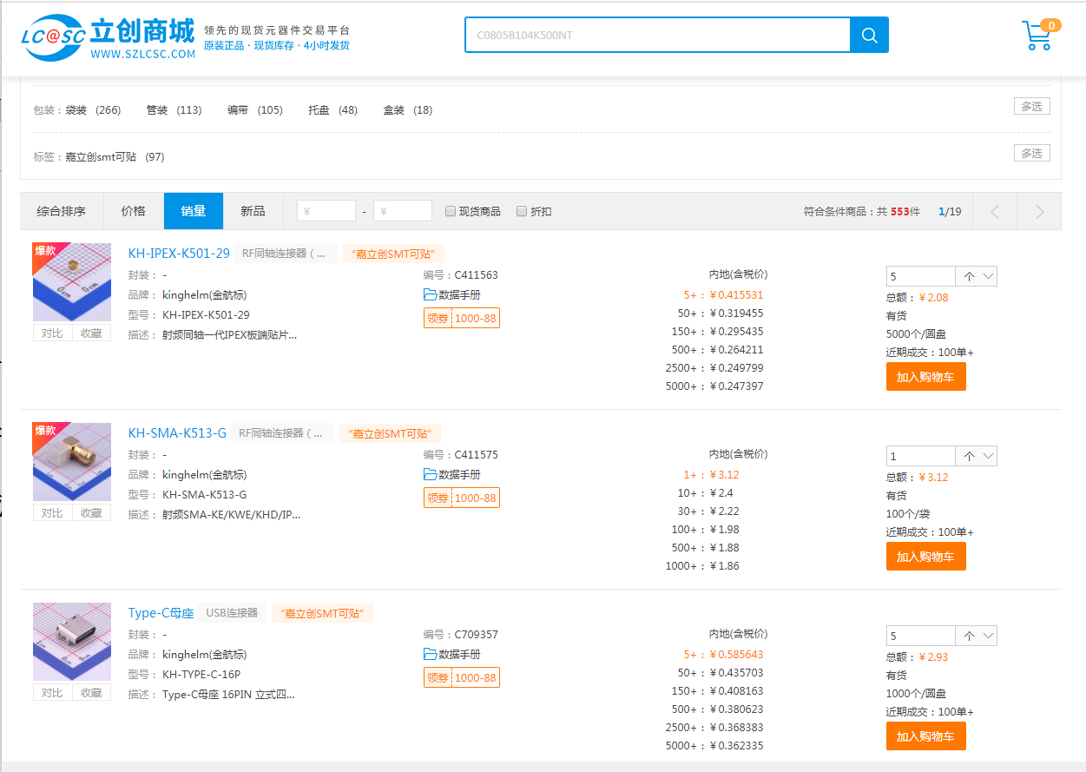This screenshot has height=772, width=1086.
Task: Open the KH-SMA-K513-G product link
Action: click(177, 433)
